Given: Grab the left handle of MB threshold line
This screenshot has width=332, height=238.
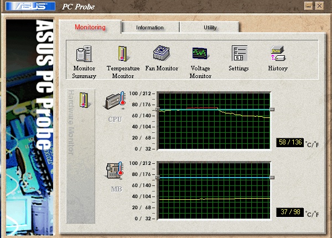Looking at the screenshot, I should tap(158, 178).
